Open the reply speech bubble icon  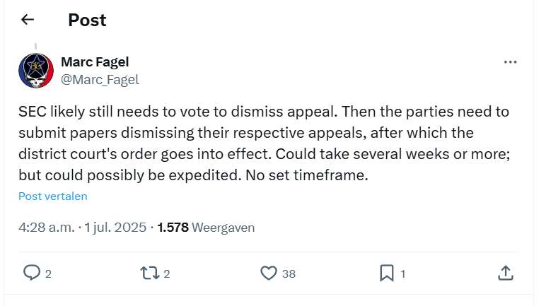coord(32,273)
